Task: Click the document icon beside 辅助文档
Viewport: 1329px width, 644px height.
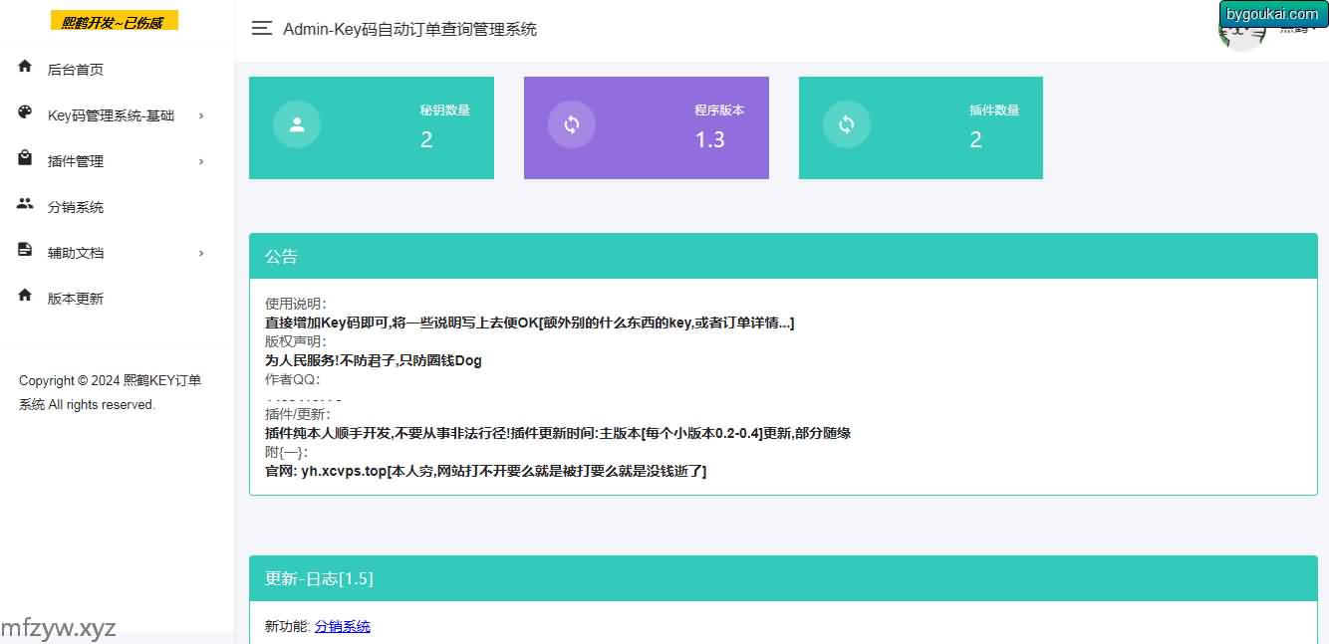Action: point(25,250)
